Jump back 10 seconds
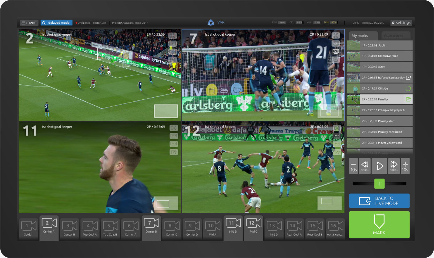 point(353,166)
